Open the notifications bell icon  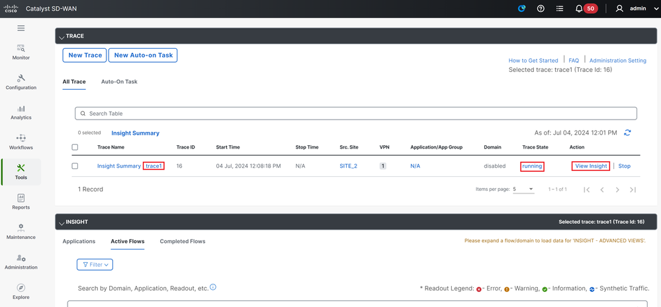[x=579, y=9]
